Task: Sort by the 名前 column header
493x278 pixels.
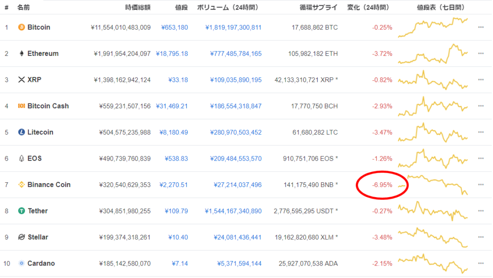Action: pyautogui.click(x=24, y=7)
